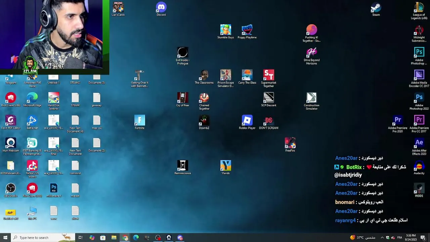
Task: Open File Explorer from taskbar
Action: [114, 238]
